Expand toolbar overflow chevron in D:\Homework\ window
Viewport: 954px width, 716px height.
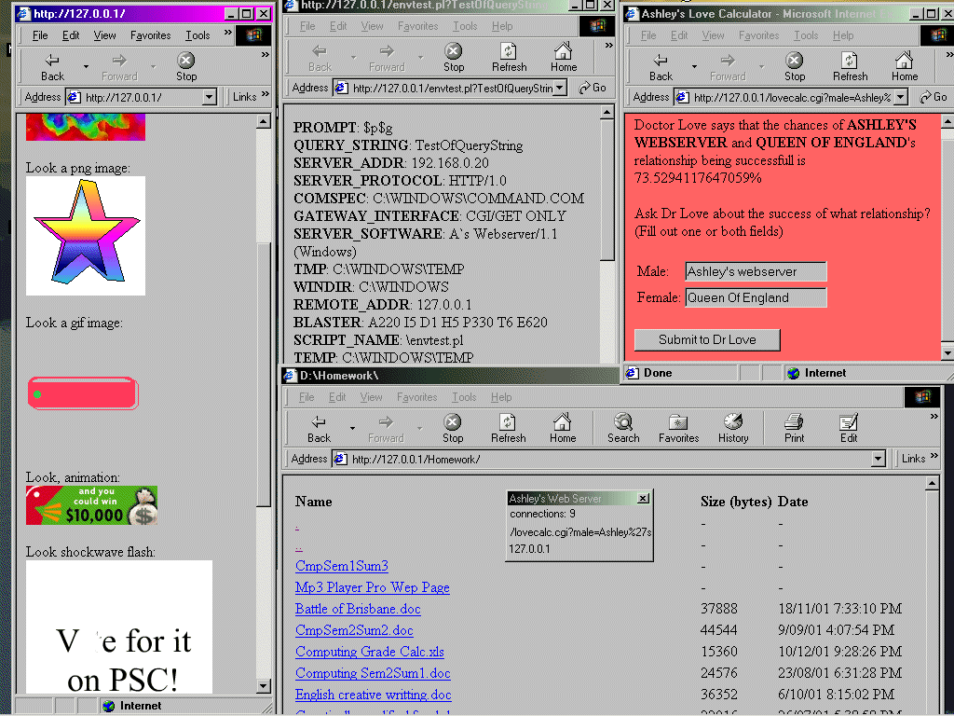click(934, 417)
